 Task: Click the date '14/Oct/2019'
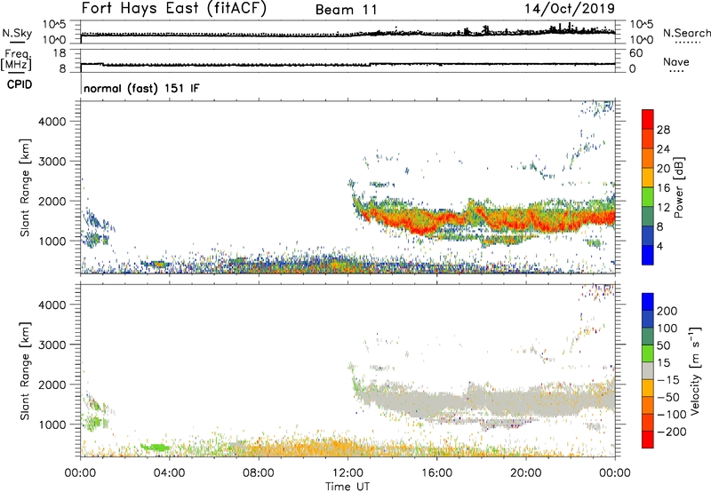pyautogui.click(x=570, y=9)
